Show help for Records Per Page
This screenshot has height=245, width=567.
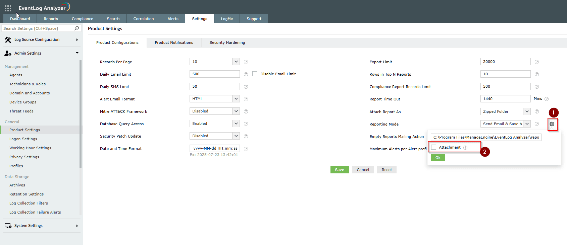(246, 62)
